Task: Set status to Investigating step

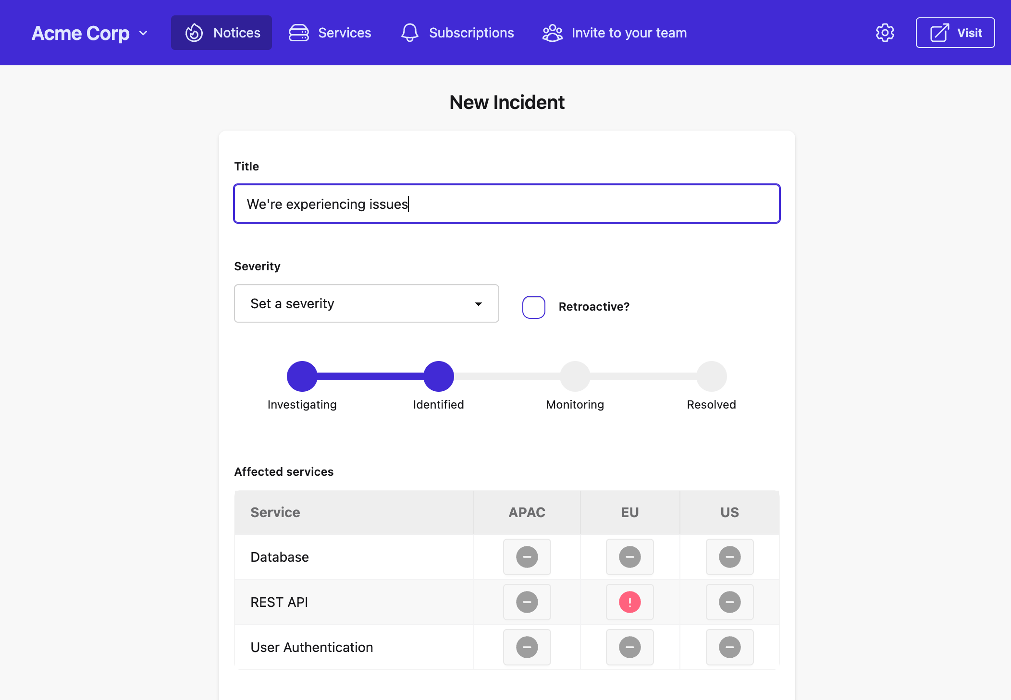Action: (302, 376)
